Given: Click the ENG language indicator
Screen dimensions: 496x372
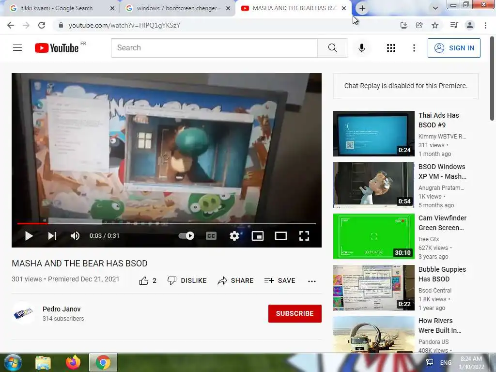Looking at the screenshot, I should (x=446, y=362).
